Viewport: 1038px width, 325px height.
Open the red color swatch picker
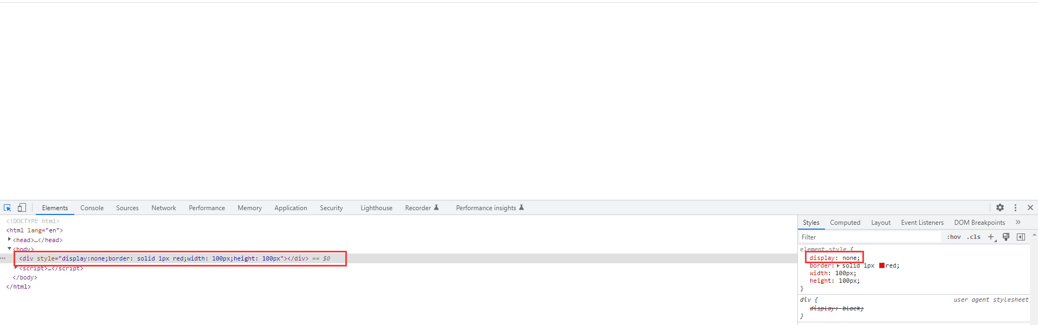[x=882, y=265]
